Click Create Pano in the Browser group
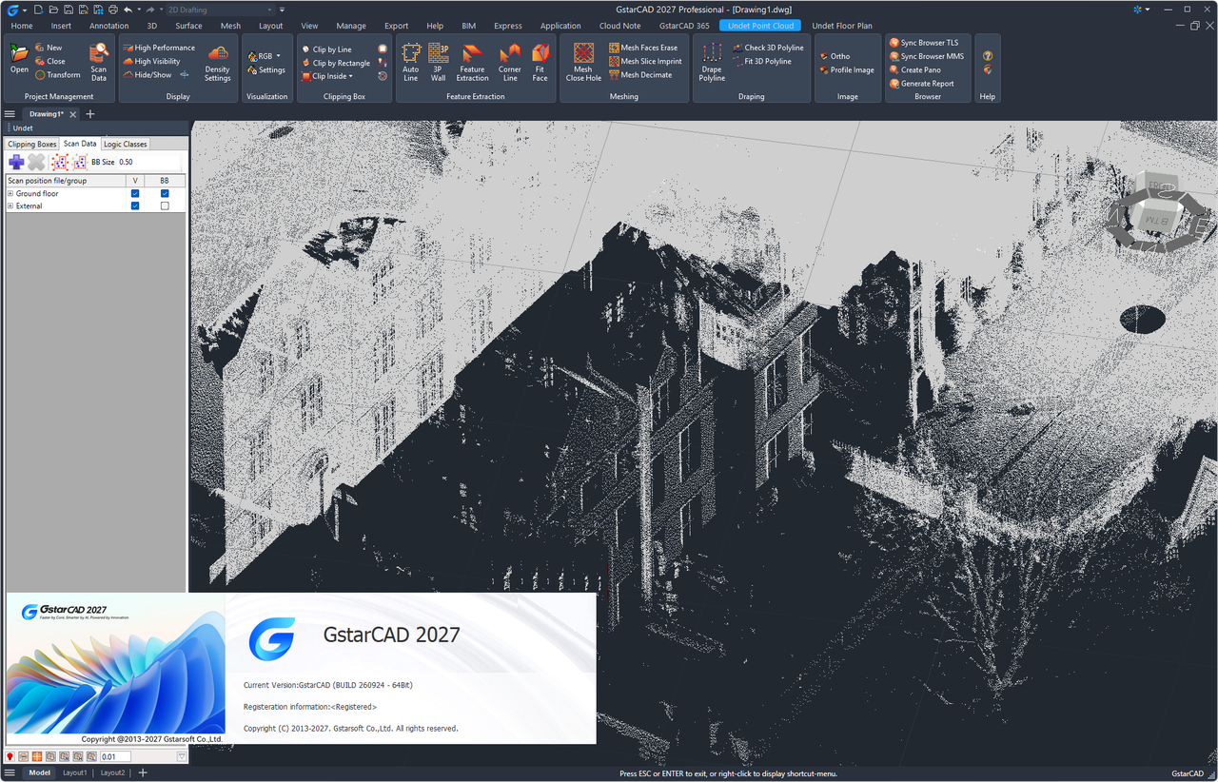Image resolution: width=1218 pixels, height=782 pixels. pos(914,69)
